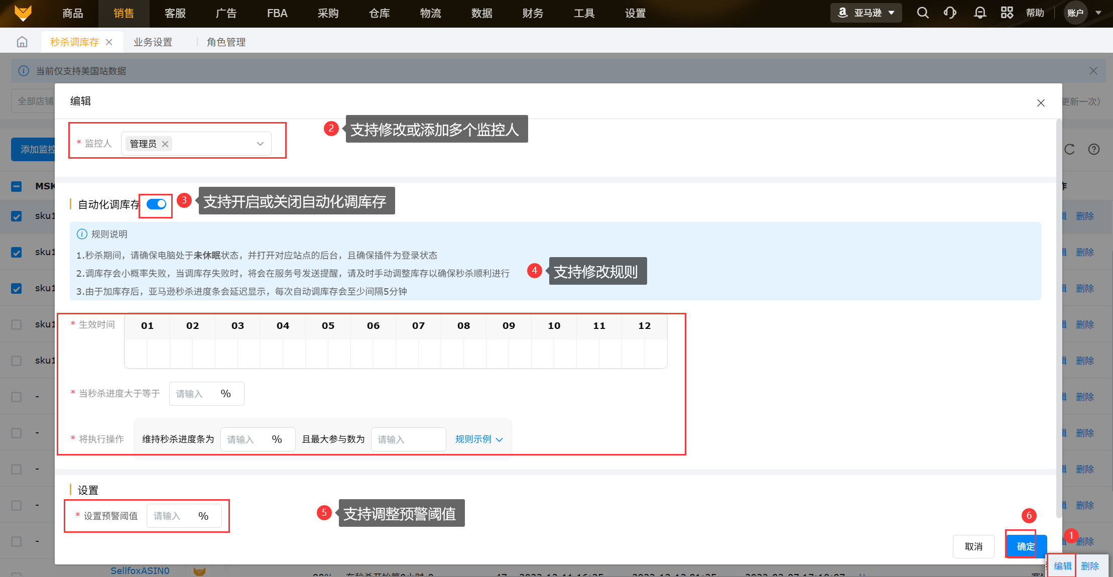
Task: Click the question mark help icon
Action: [1094, 150]
